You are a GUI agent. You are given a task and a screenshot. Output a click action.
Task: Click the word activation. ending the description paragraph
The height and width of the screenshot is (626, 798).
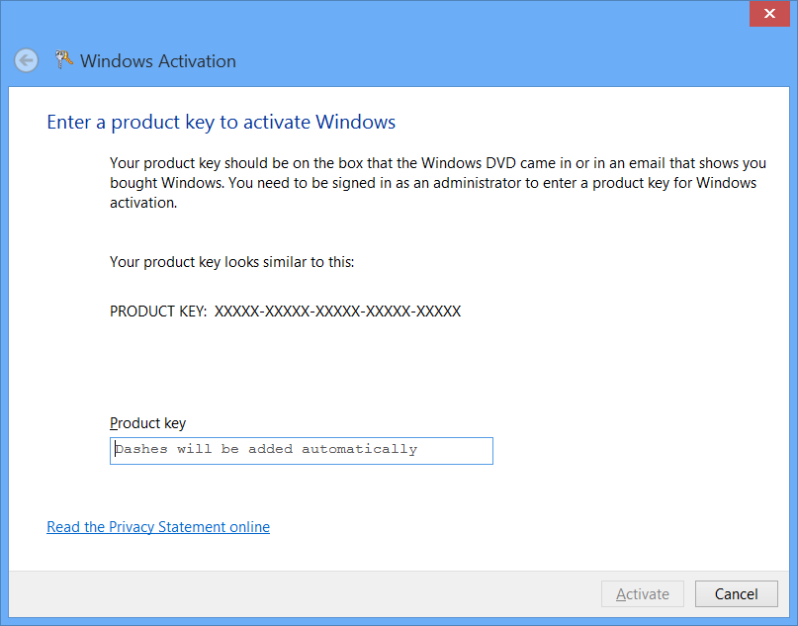click(x=143, y=203)
